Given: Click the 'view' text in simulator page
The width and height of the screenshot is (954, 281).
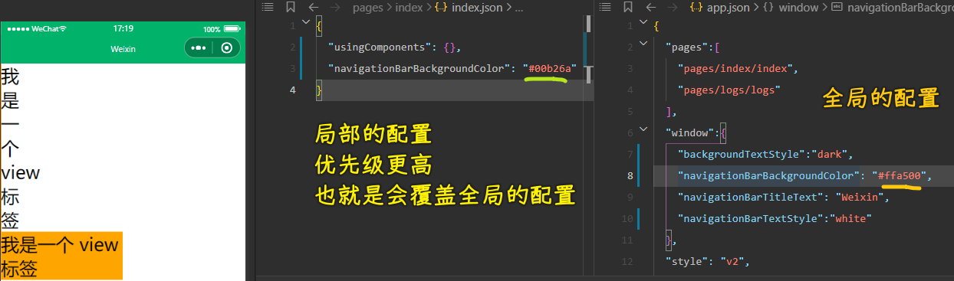Looking at the screenshot, I should click(21, 173).
